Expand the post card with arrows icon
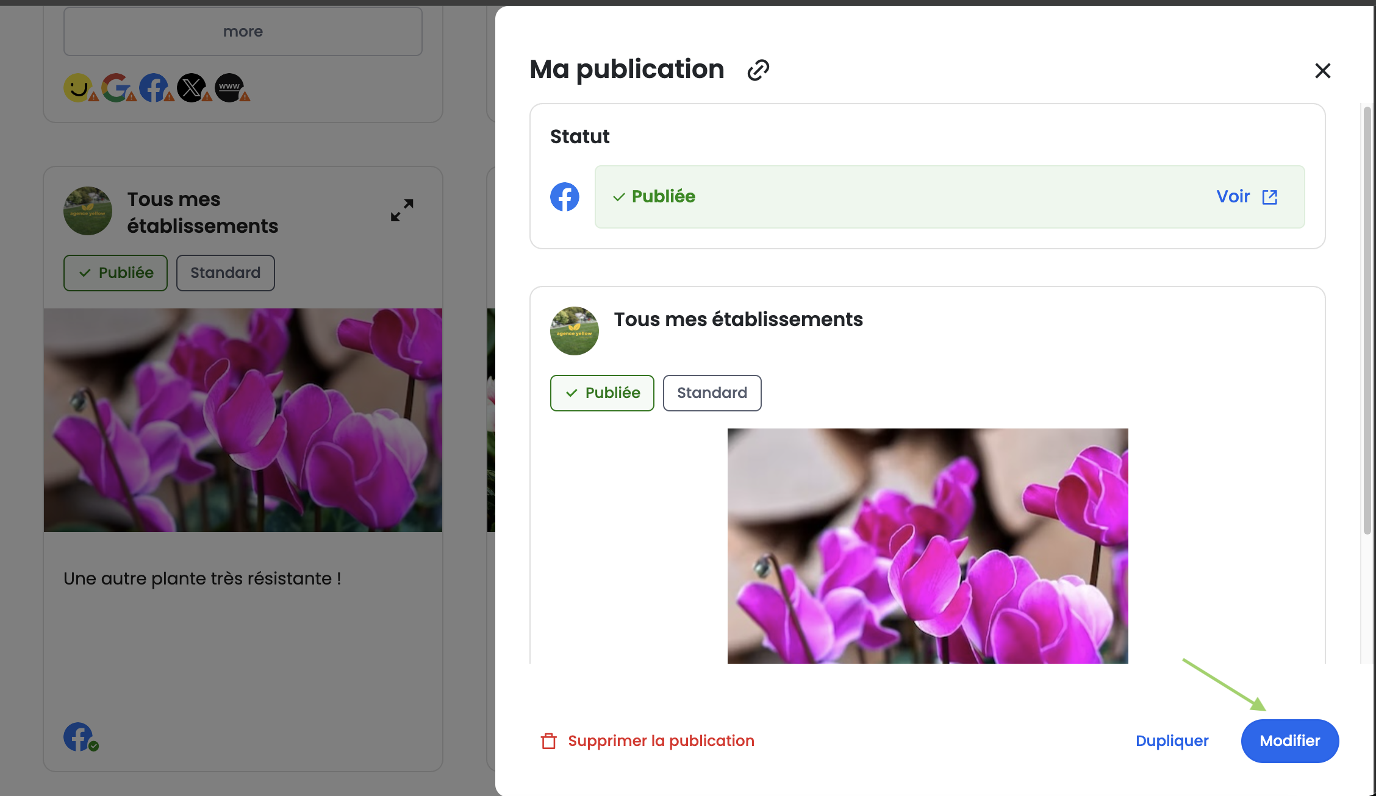The image size is (1376, 796). (x=402, y=210)
